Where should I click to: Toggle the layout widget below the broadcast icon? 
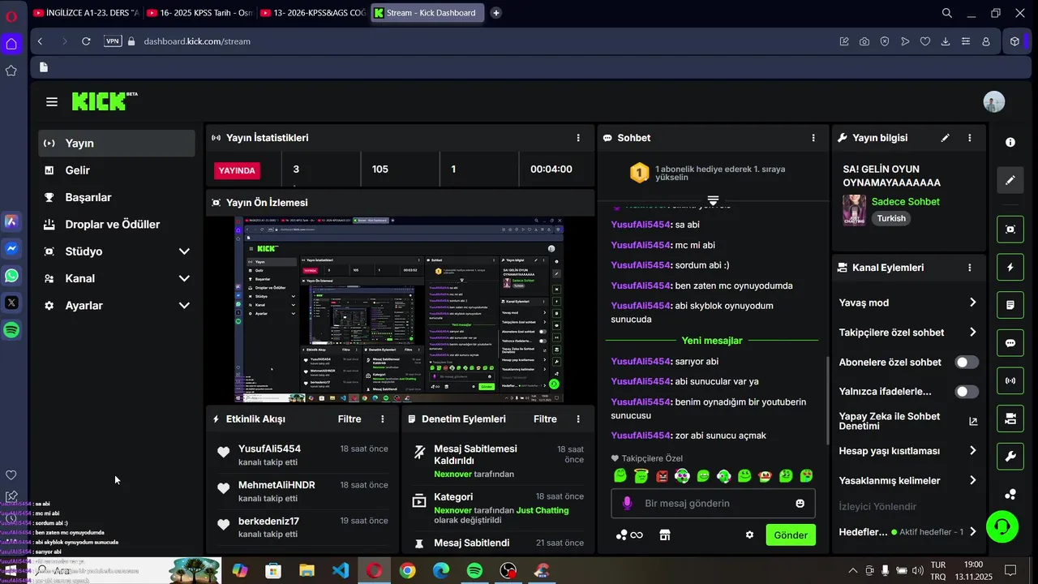[x=1010, y=419]
